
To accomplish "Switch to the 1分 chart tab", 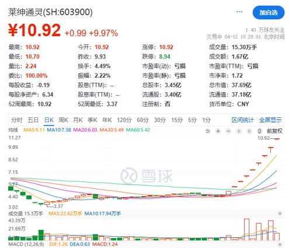I will click(206, 120).
